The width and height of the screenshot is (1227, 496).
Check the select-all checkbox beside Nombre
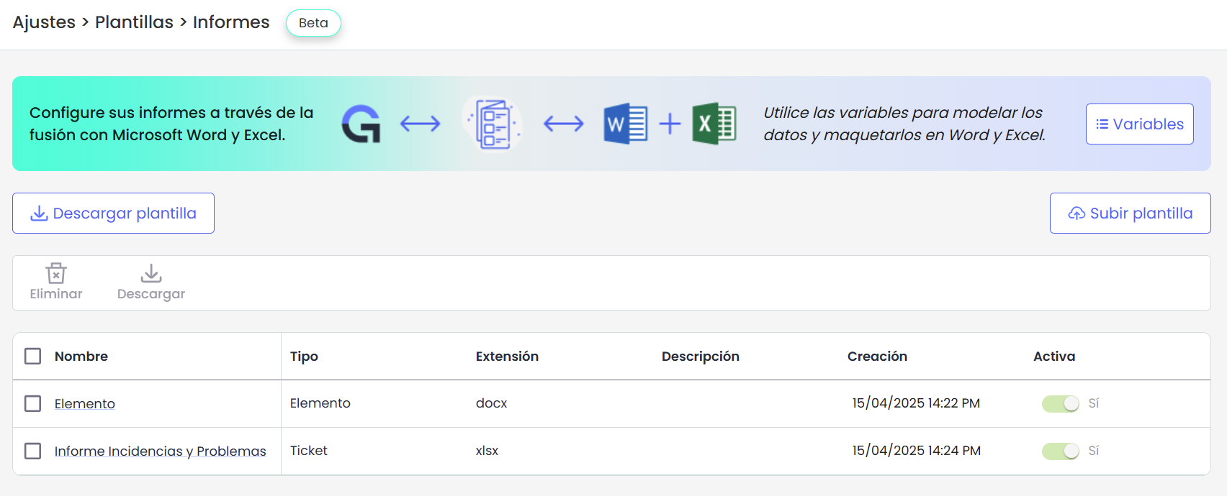coord(33,357)
